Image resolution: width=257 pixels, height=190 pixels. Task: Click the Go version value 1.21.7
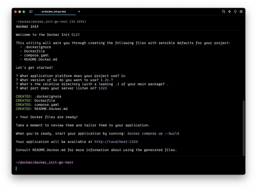pyautogui.click(x=106, y=80)
